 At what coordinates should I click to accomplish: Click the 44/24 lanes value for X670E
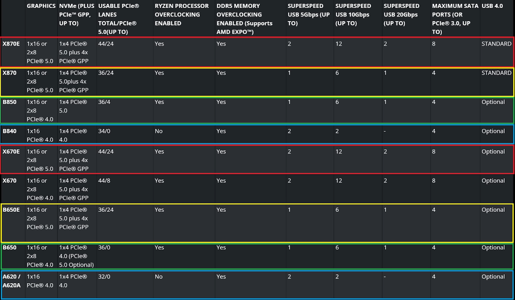coord(106,151)
